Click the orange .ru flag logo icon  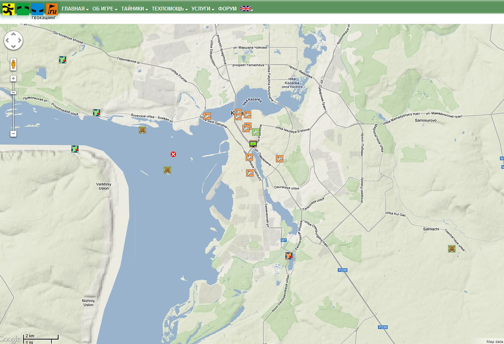coord(52,8)
